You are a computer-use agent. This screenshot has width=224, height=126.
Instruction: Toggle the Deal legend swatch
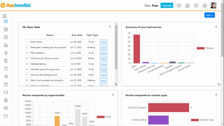(101, 117)
